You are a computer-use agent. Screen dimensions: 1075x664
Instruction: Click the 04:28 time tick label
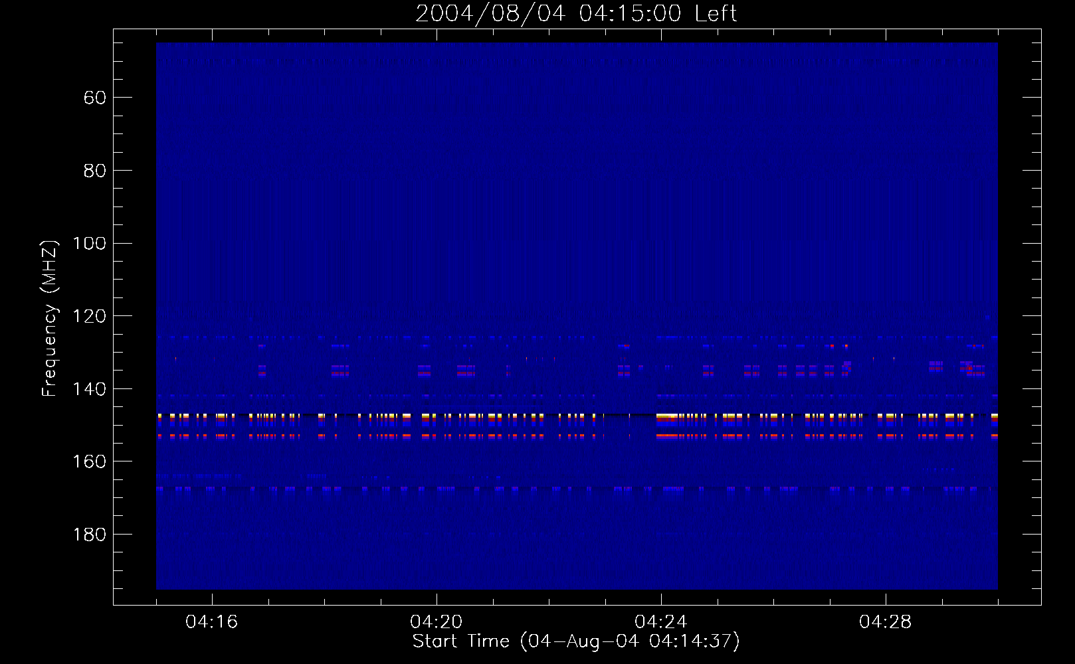click(886, 622)
